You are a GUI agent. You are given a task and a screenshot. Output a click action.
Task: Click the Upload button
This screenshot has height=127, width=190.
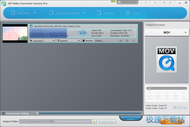105,13
